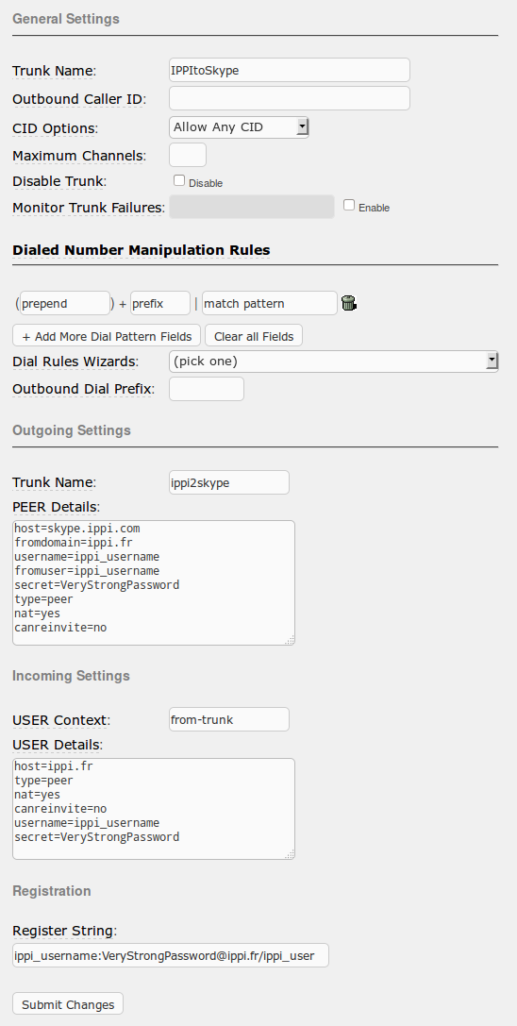The width and height of the screenshot is (517, 1026).
Task: Click inside PEER Details text area
Action: click(154, 582)
